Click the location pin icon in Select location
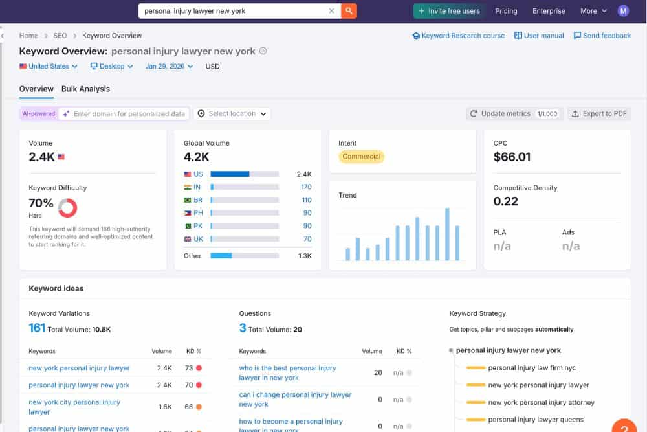 coord(202,113)
